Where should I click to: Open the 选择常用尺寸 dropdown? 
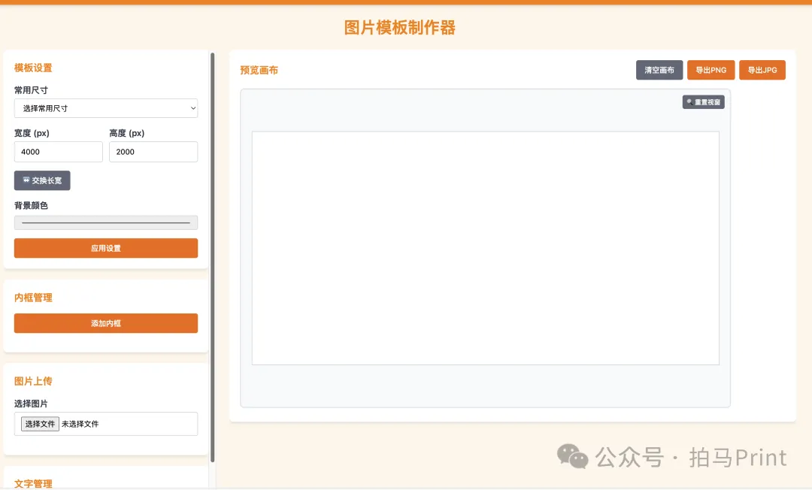point(106,108)
